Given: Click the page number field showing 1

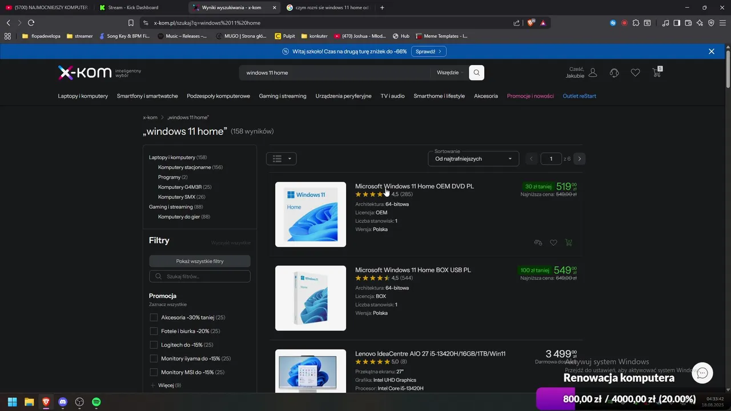Looking at the screenshot, I should coord(551,159).
